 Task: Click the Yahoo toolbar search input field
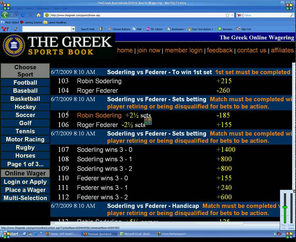(47, 29)
